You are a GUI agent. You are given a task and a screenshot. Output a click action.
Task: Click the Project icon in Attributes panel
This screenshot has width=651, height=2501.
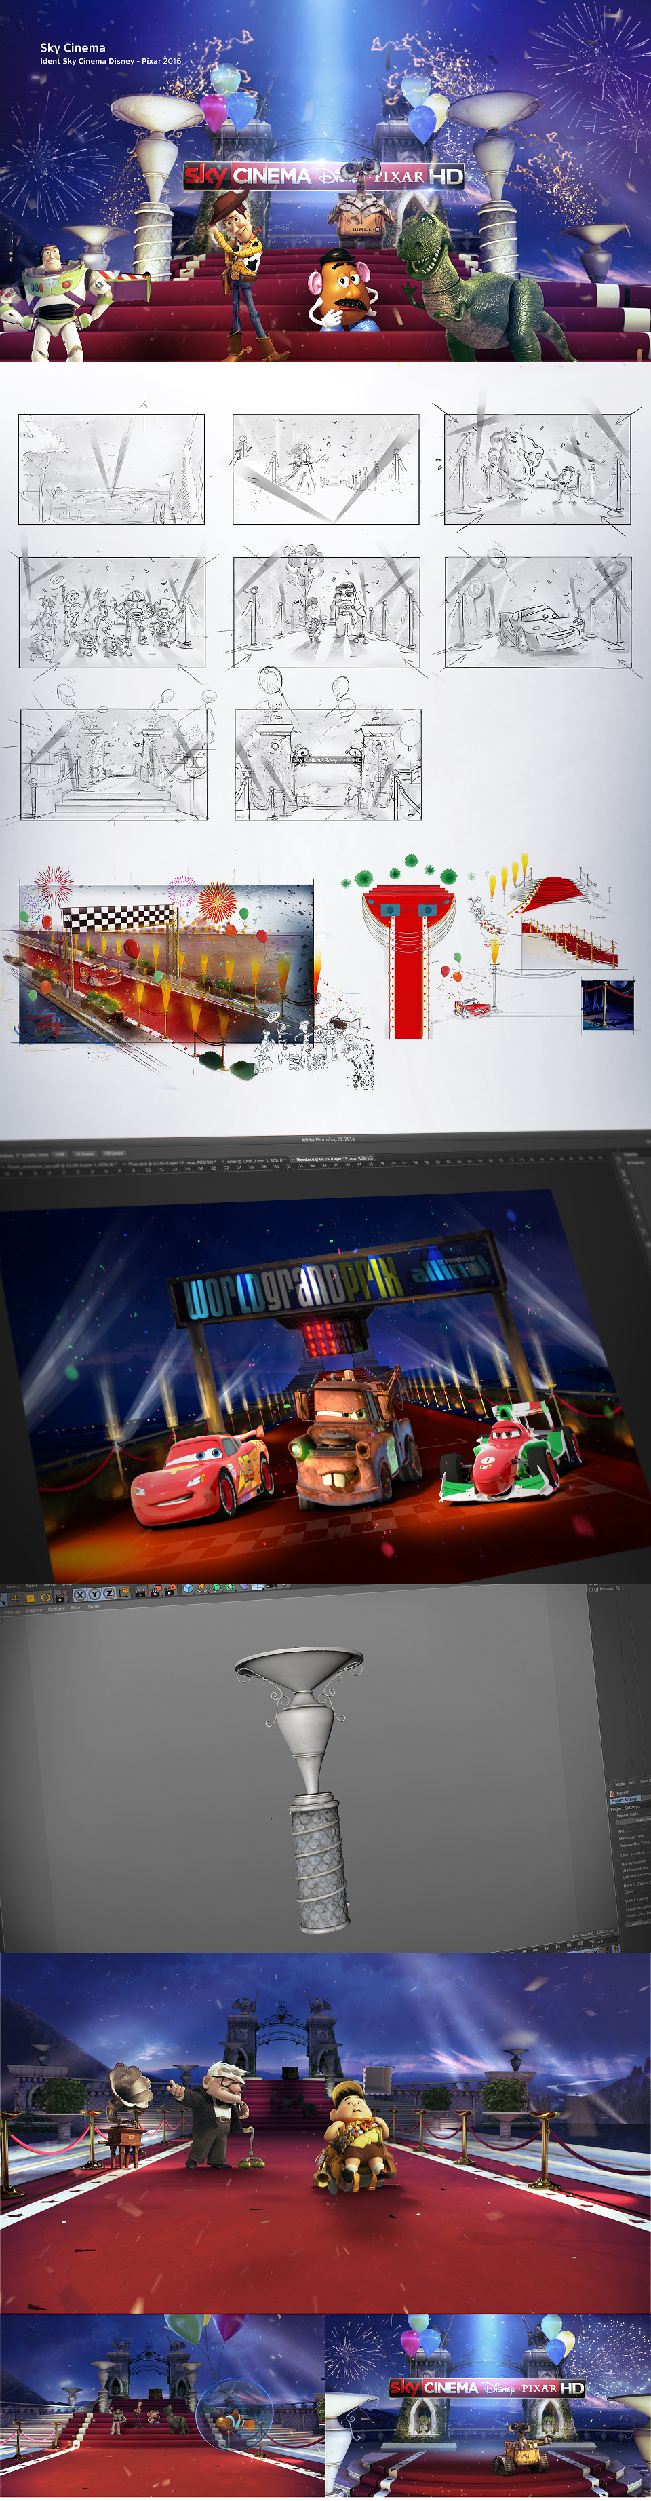(612, 1793)
